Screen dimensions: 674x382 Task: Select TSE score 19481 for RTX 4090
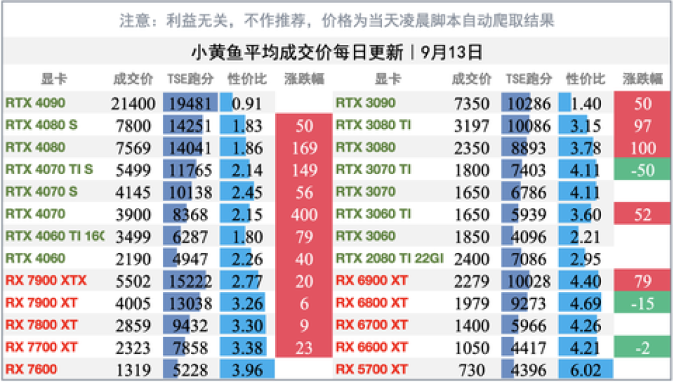(x=190, y=103)
